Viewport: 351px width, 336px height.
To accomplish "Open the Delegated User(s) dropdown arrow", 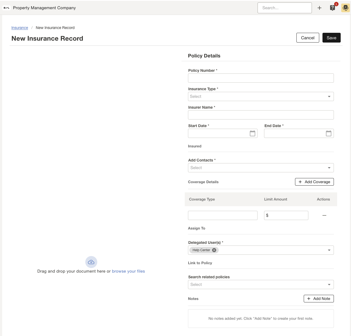I will click(329, 250).
